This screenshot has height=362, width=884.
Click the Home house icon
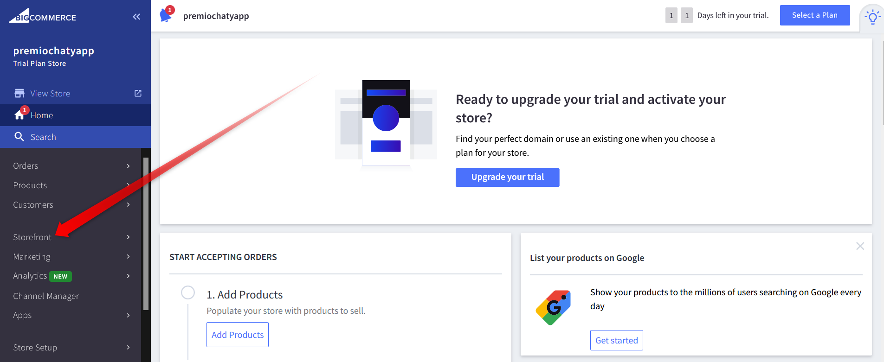(19, 115)
